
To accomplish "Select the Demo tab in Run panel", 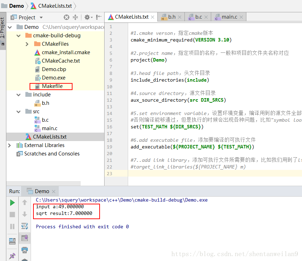I will coord(40,191).
